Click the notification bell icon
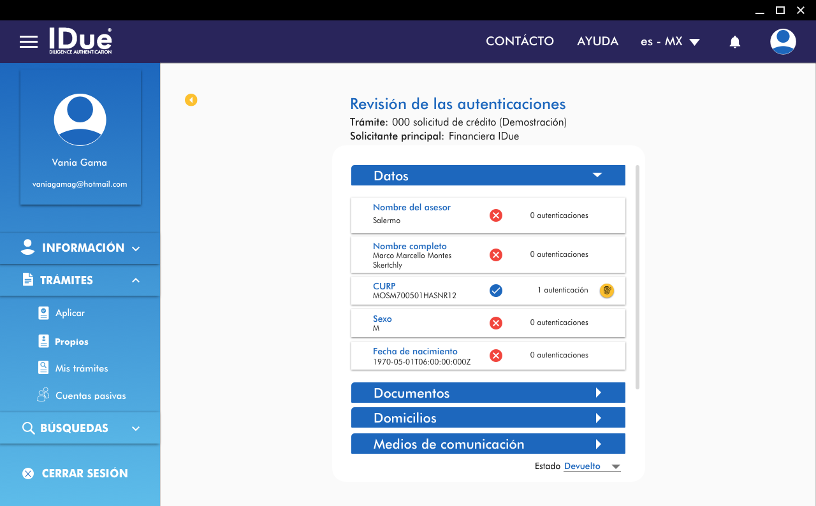Image resolution: width=816 pixels, height=506 pixels. pyautogui.click(x=734, y=42)
